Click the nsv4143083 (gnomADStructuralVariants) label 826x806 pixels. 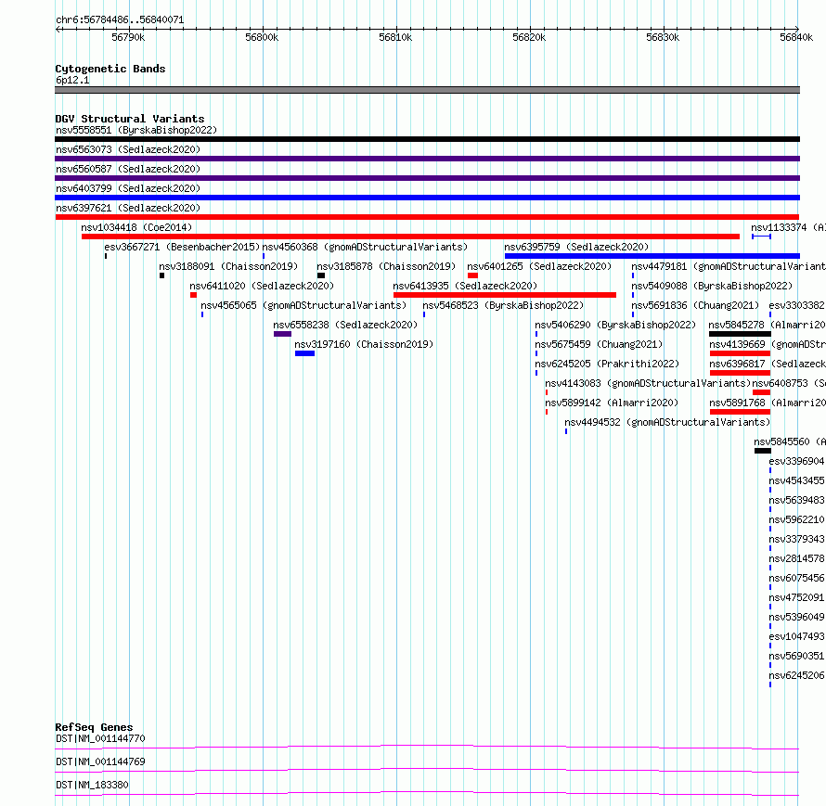pyautogui.click(x=648, y=383)
